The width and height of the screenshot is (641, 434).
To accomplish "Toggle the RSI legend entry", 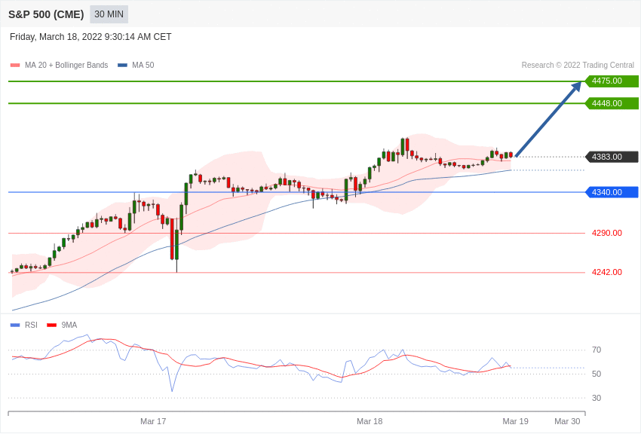I will [23, 325].
